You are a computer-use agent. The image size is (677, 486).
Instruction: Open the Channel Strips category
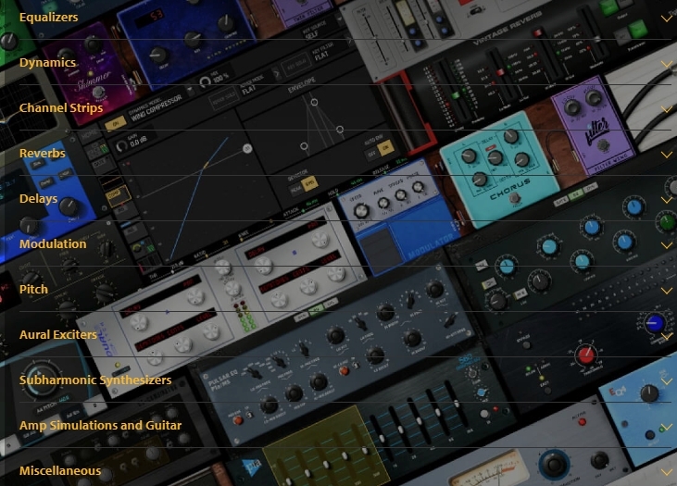click(61, 108)
